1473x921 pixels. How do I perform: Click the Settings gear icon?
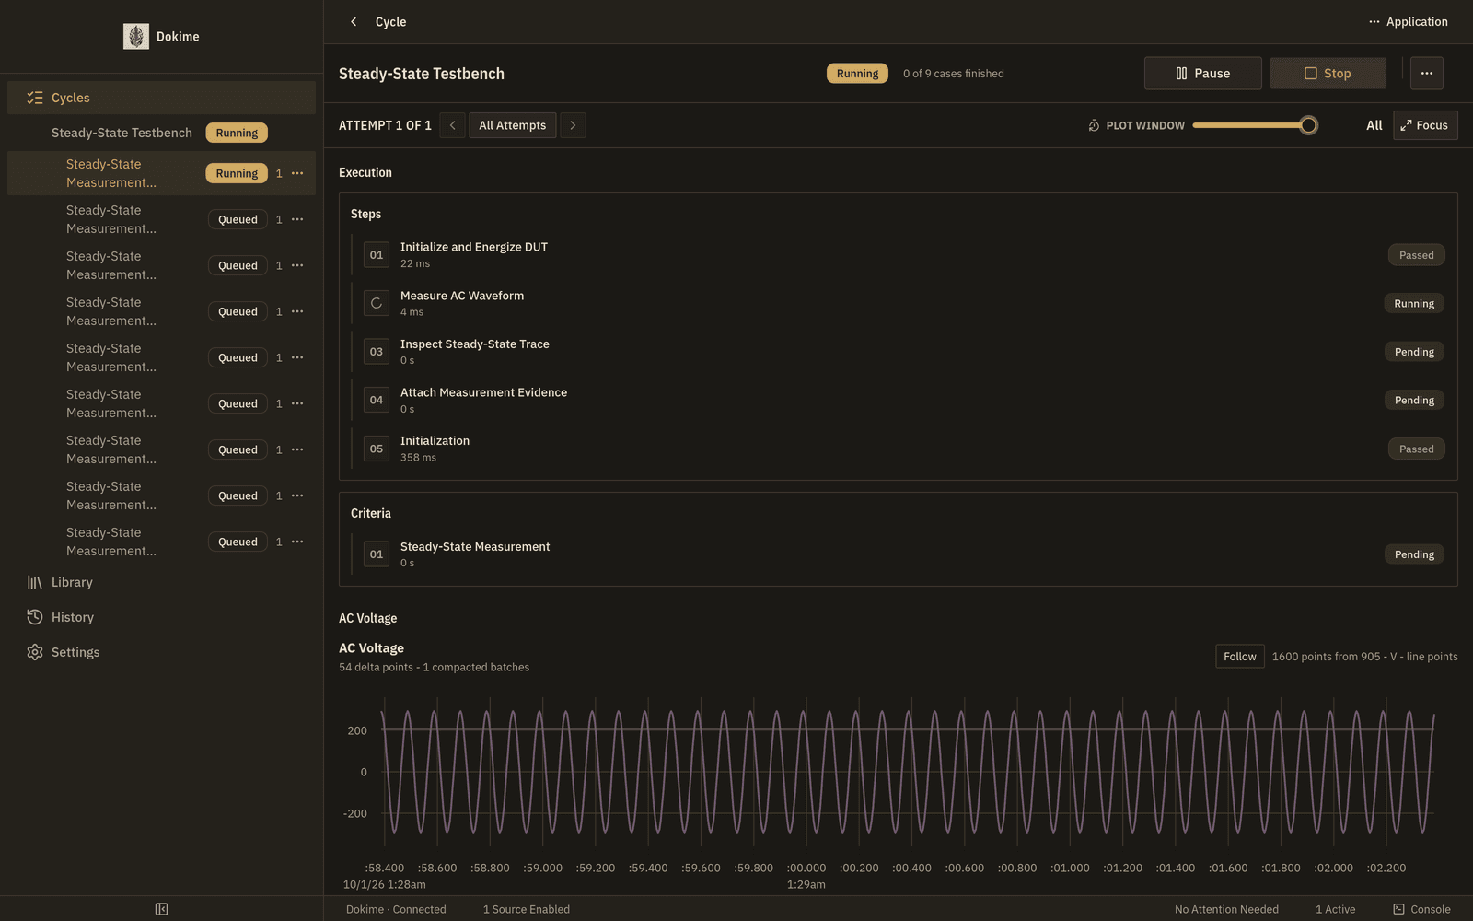tap(35, 652)
